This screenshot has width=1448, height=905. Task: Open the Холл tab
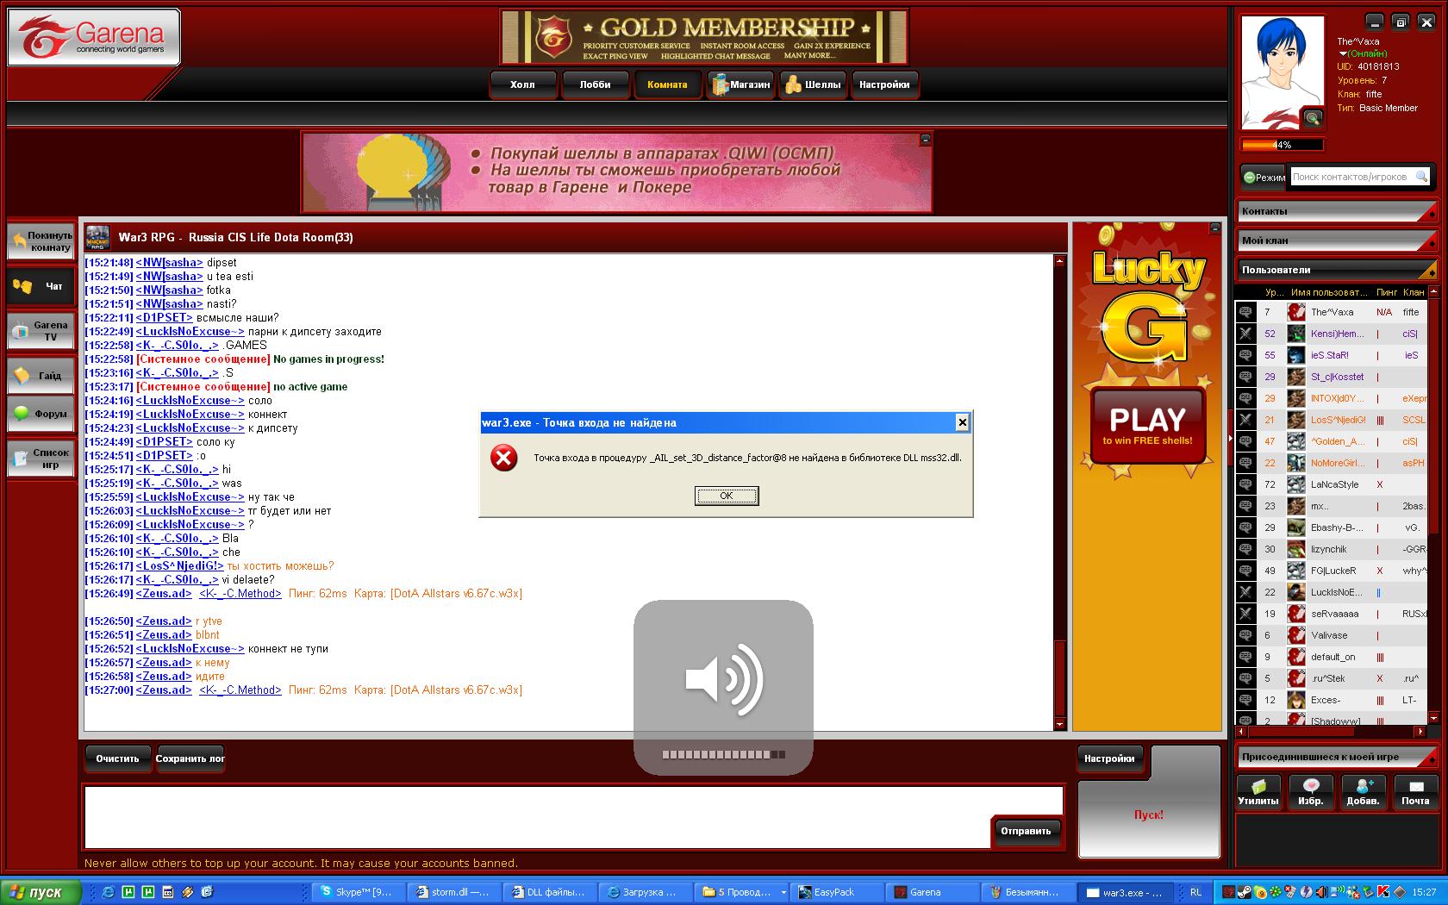[522, 84]
